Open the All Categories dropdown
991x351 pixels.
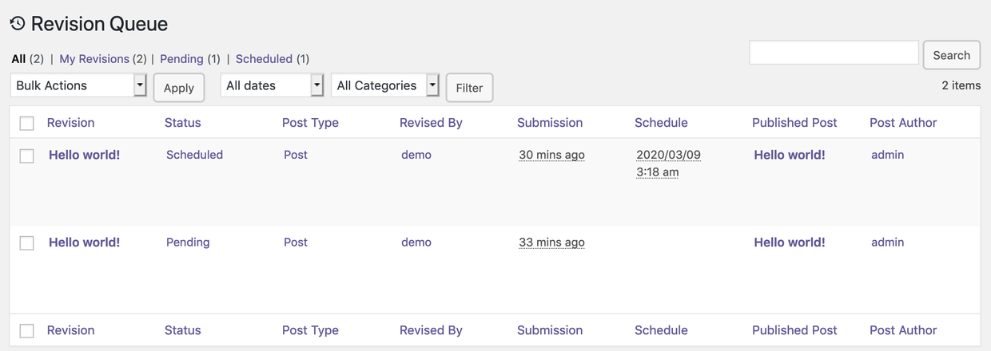click(x=387, y=85)
